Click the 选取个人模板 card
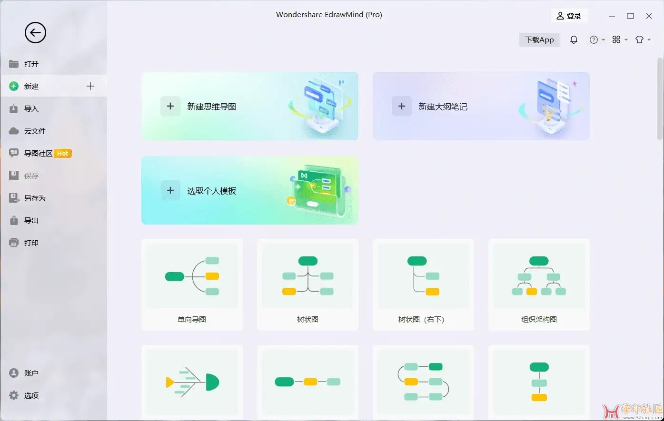This screenshot has width=664, height=421. [x=250, y=190]
